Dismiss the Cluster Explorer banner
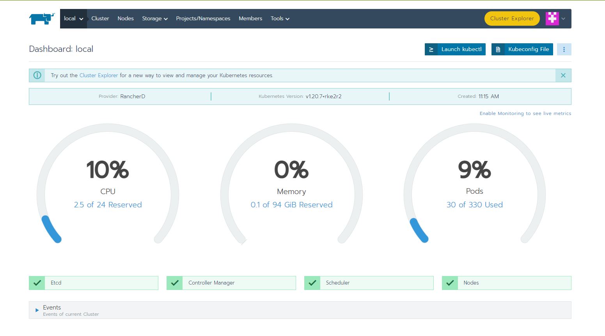This screenshot has width=605, height=336. 563,75
